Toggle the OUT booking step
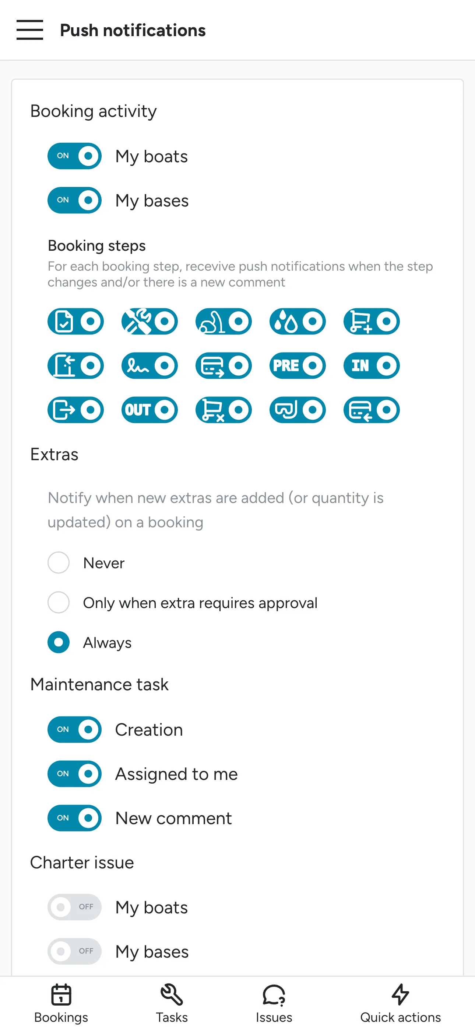Image resolution: width=475 pixels, height=1031 pixels. tap(149, 410)
